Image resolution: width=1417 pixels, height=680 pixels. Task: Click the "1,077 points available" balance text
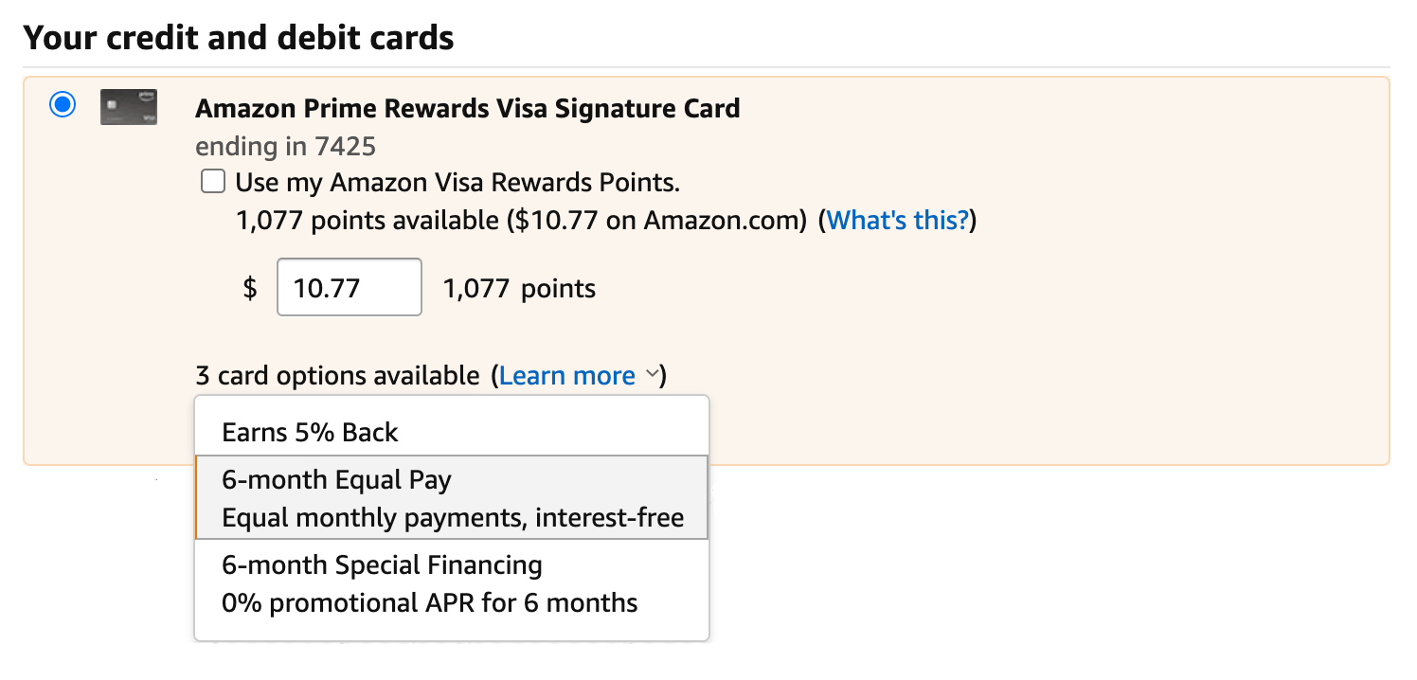click(x=366, y=221)
